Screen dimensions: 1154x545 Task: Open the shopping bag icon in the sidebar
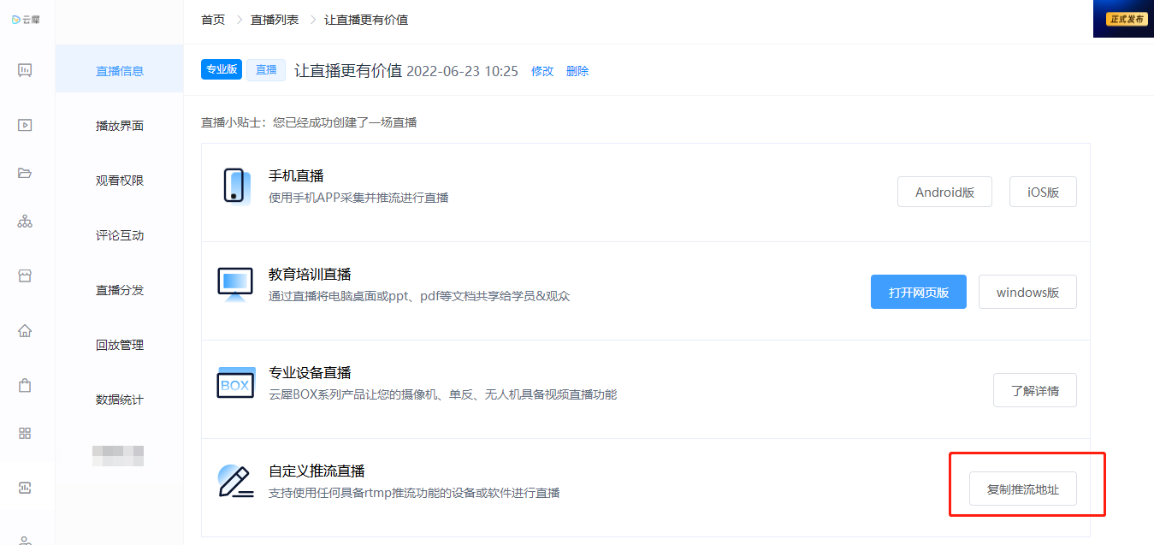(25, 385)
